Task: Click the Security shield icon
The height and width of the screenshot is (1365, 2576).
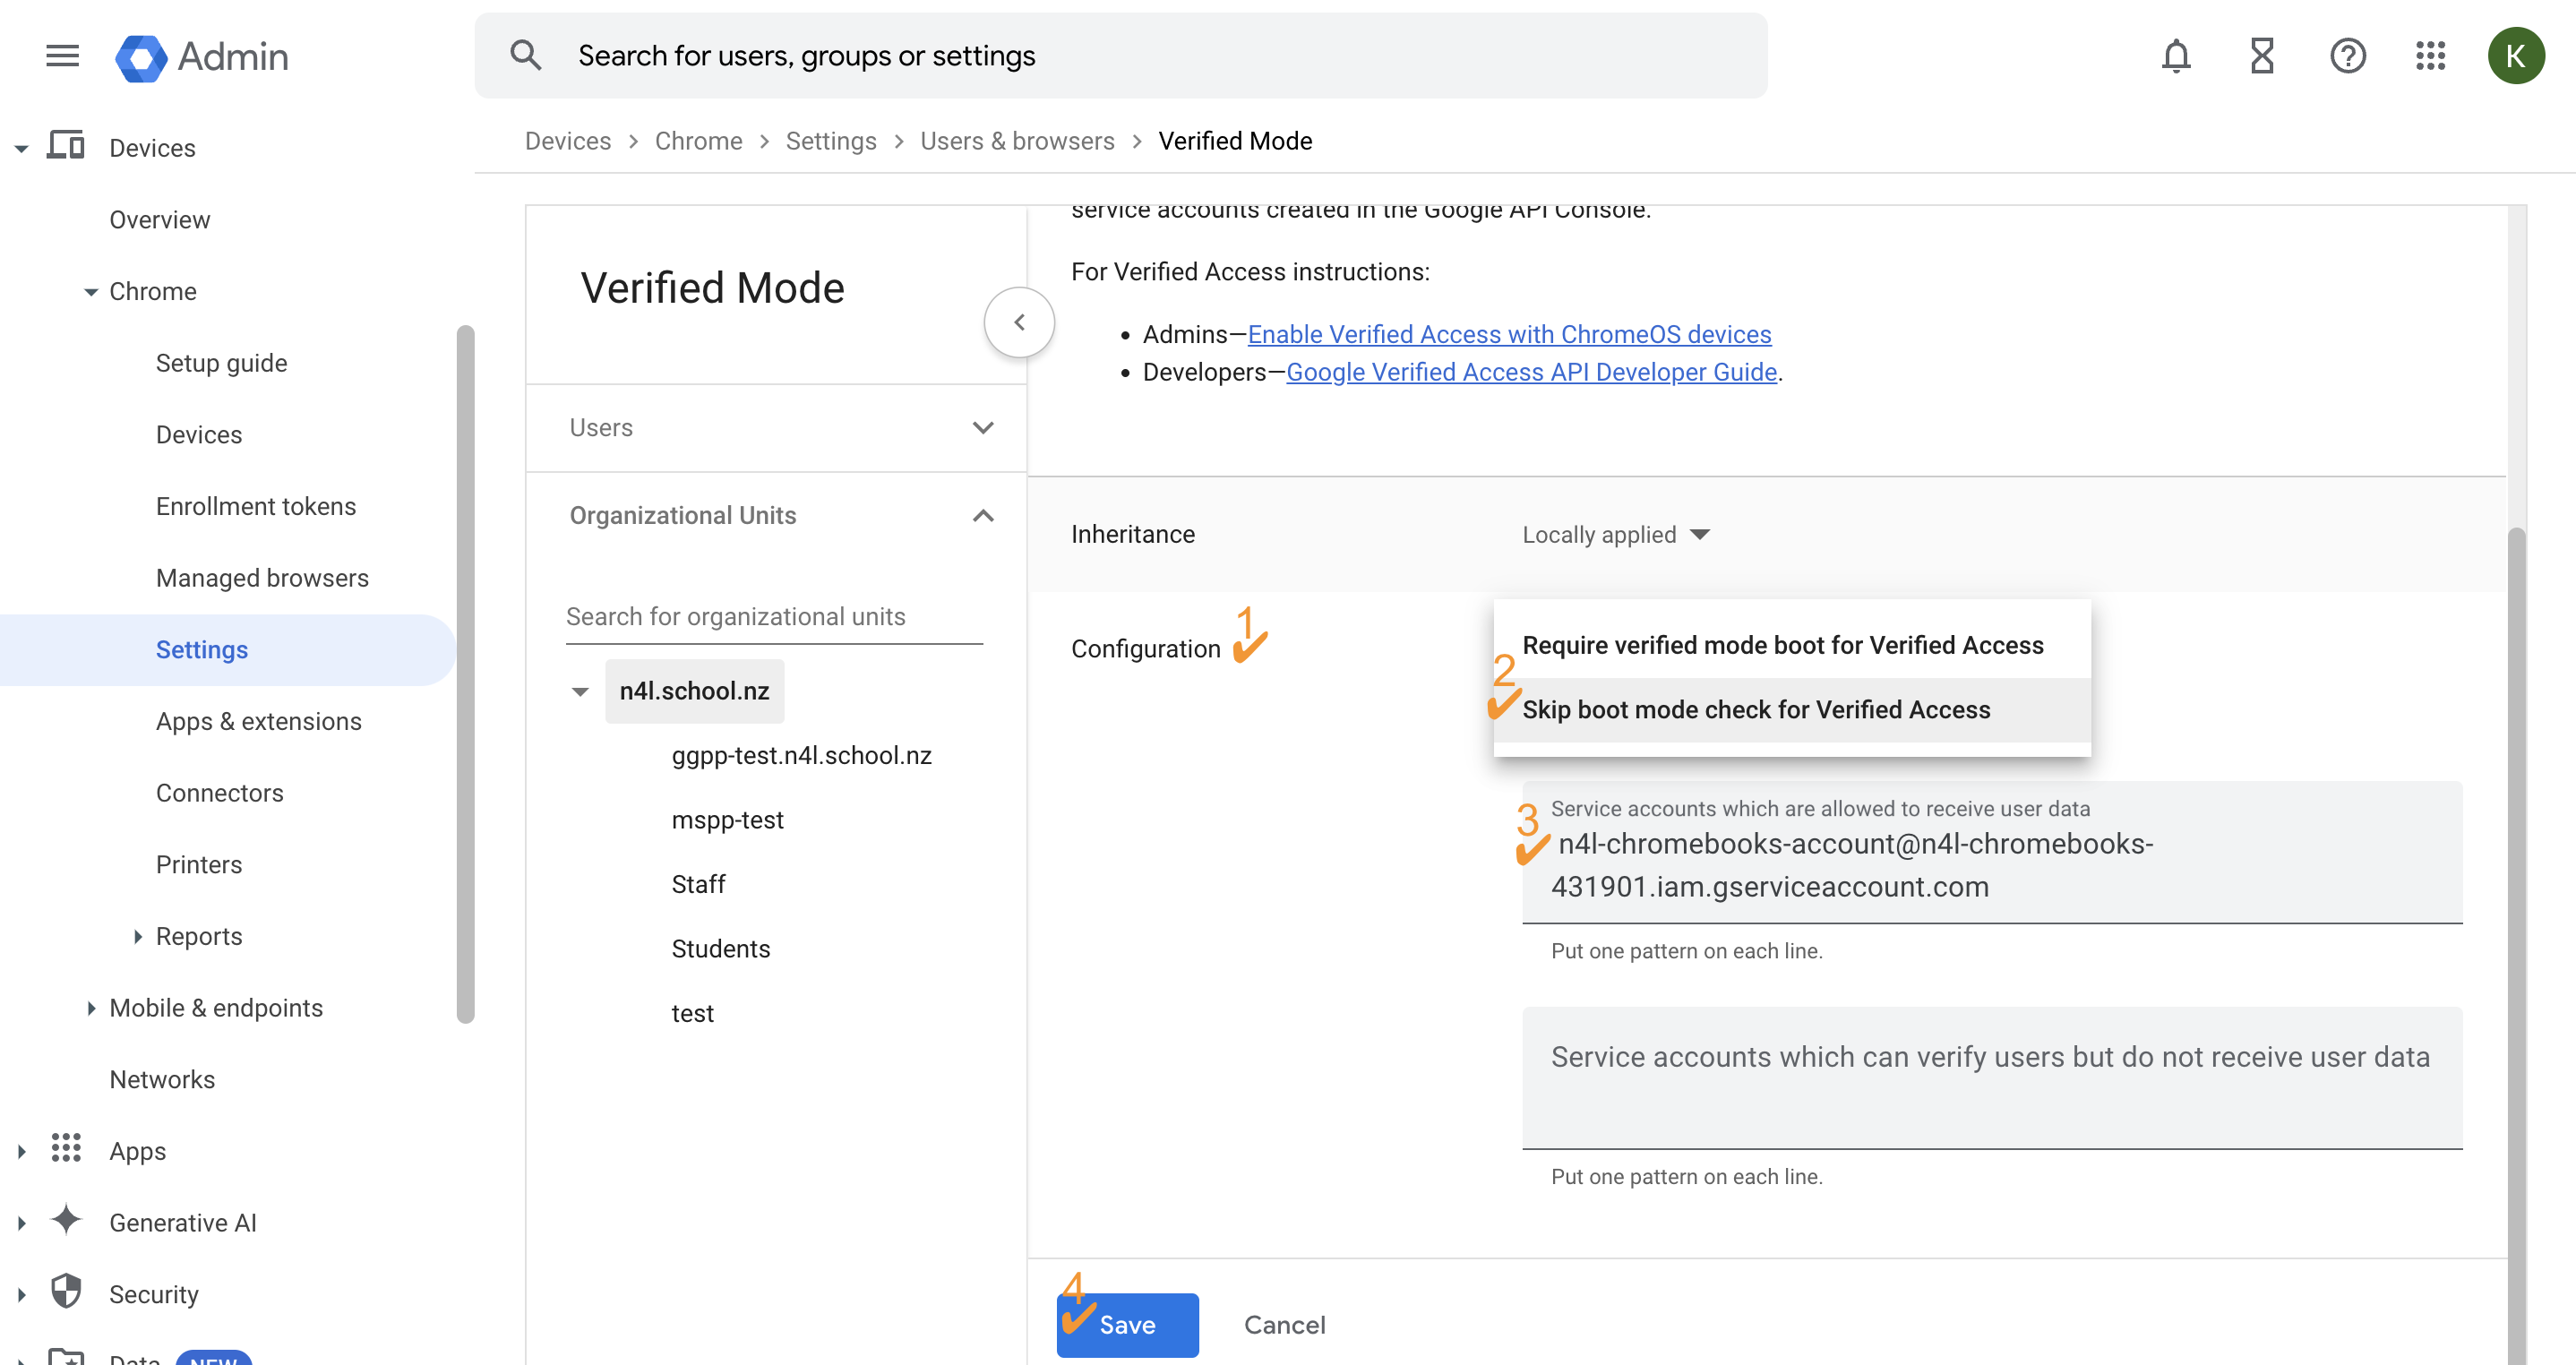Action: [x=66, y=1292]
